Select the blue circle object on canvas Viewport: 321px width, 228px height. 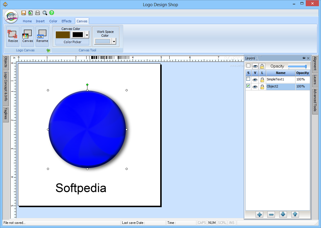point(87,129)
